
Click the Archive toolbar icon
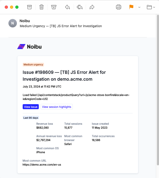[30, 7]
